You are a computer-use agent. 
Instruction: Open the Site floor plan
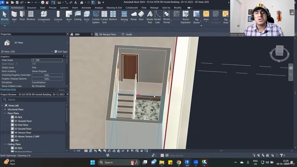(17, 140)
